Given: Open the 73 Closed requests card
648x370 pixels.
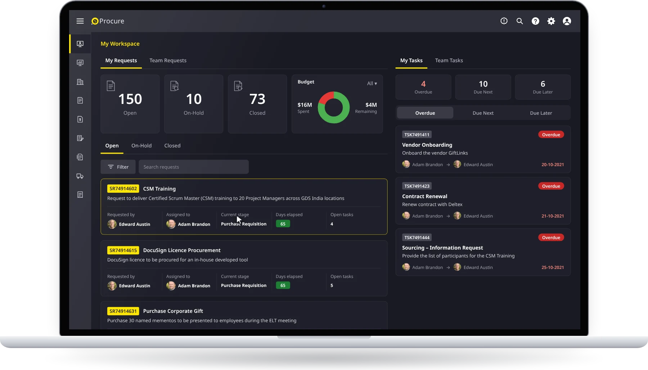Looking at the screenshot, I should 257,104.
